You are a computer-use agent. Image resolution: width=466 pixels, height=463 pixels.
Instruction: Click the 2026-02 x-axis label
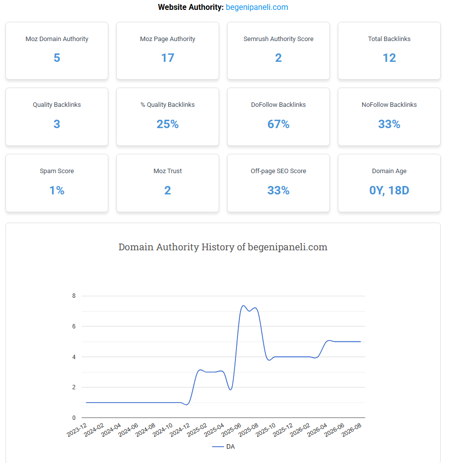300,429
